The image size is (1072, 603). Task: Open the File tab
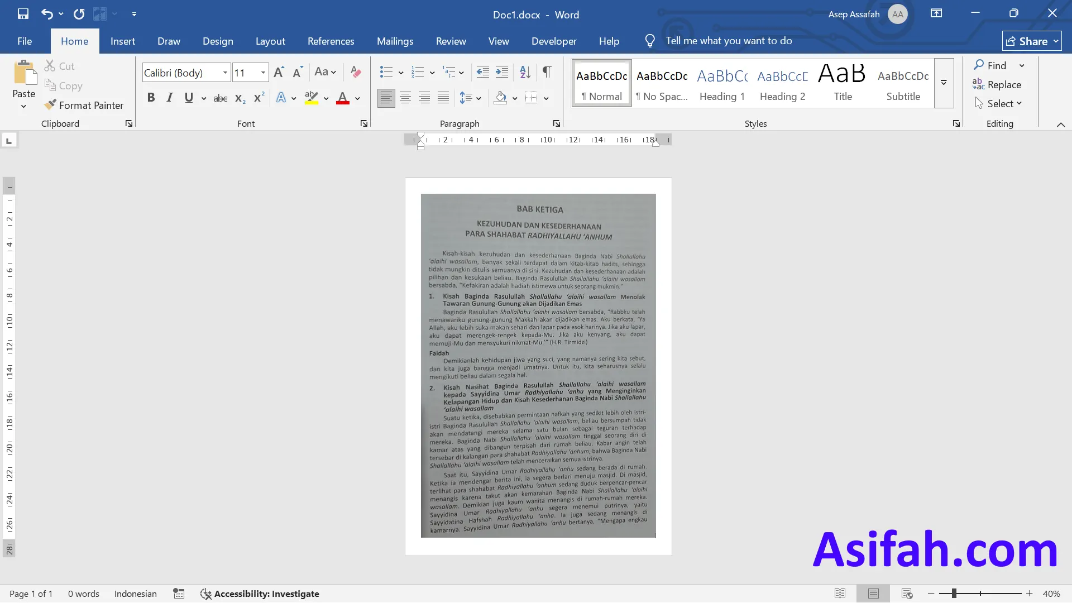(25, 41)
